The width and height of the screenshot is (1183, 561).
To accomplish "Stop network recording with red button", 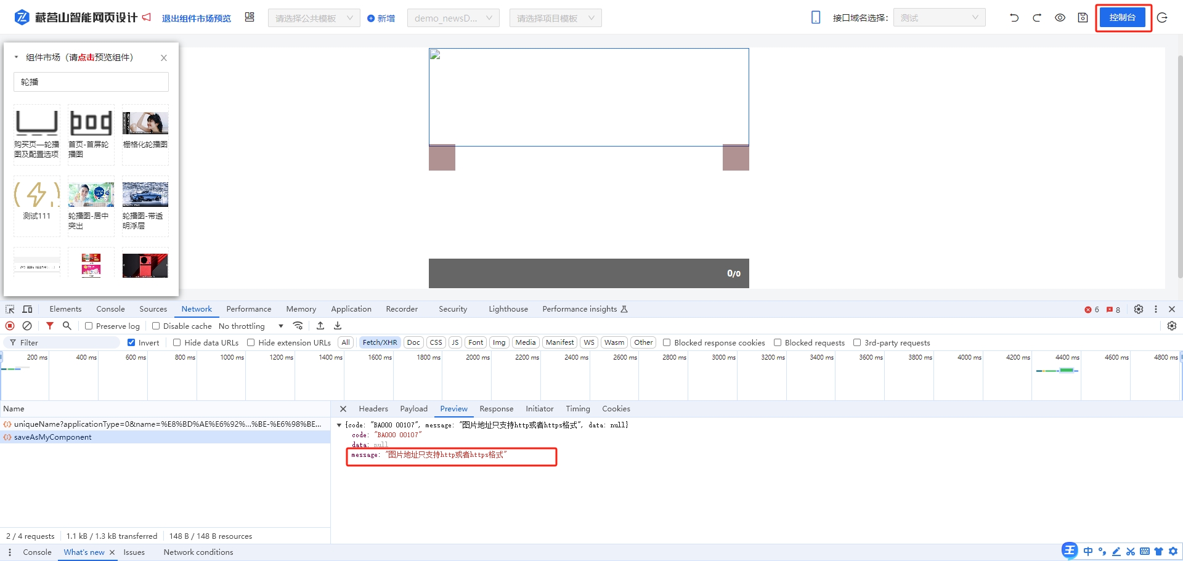I will pos(10,326).
